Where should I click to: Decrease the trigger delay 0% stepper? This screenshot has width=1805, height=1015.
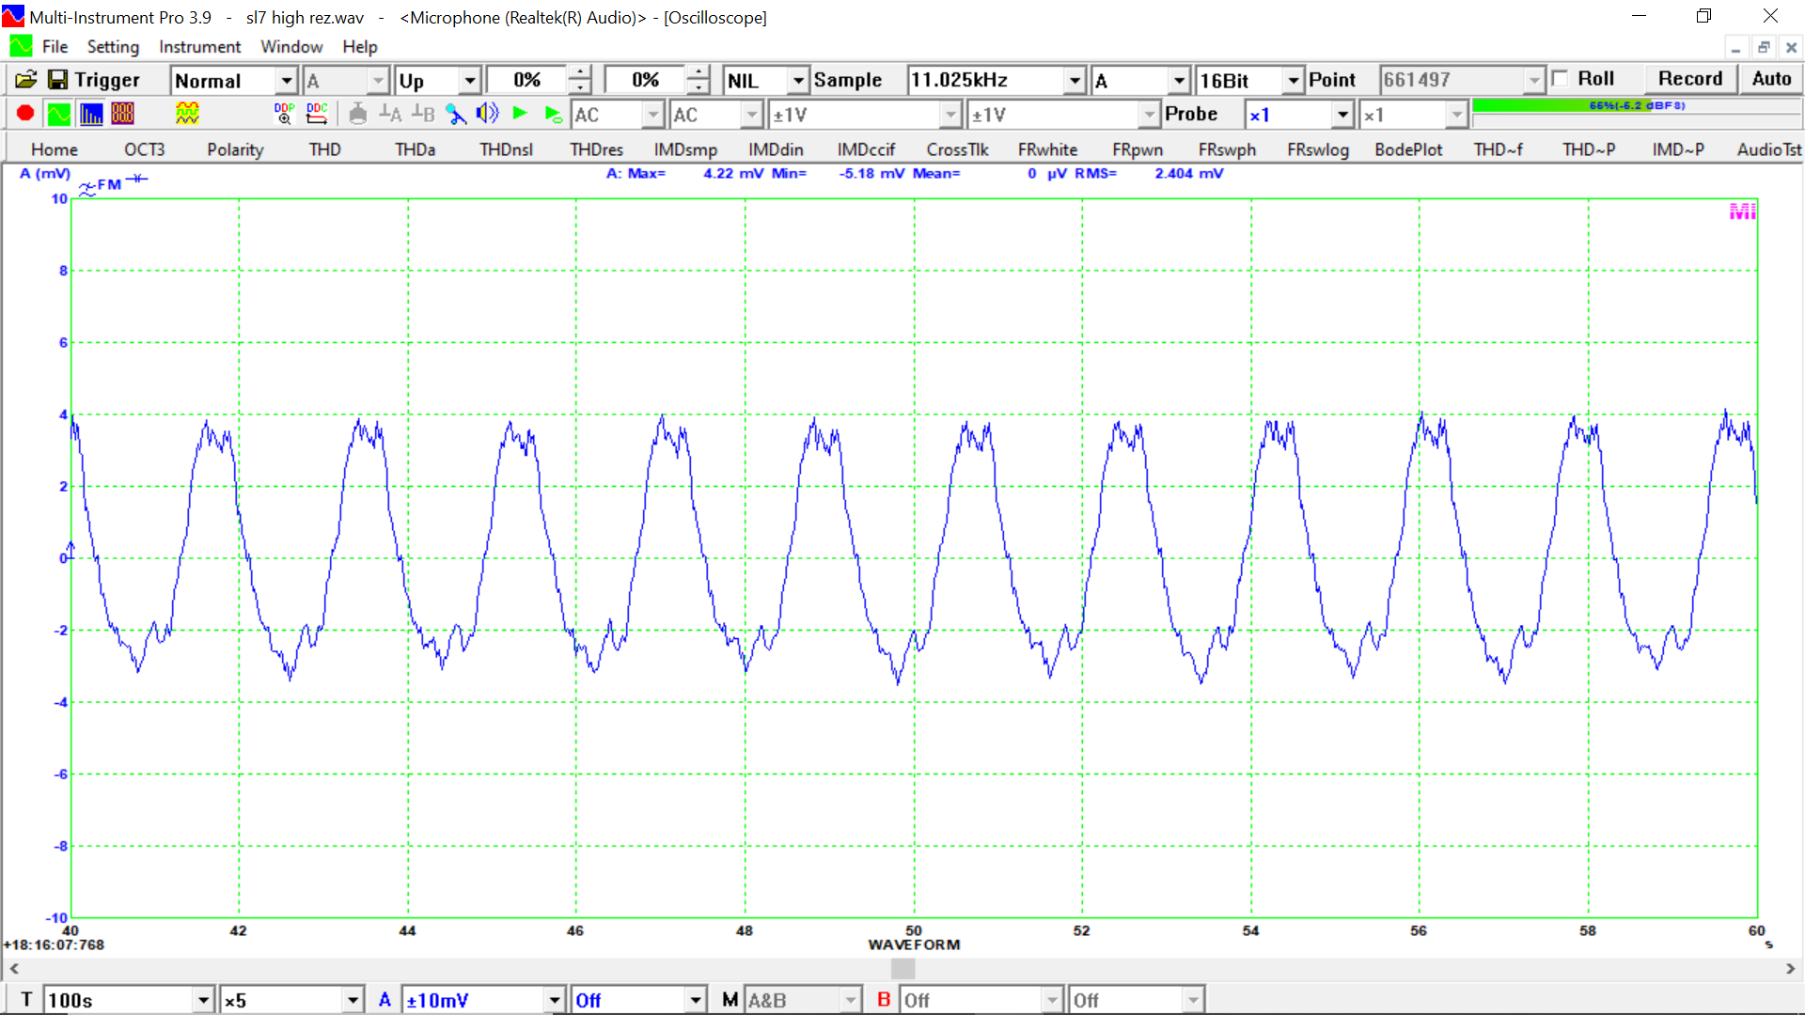[x=698, y=87]
